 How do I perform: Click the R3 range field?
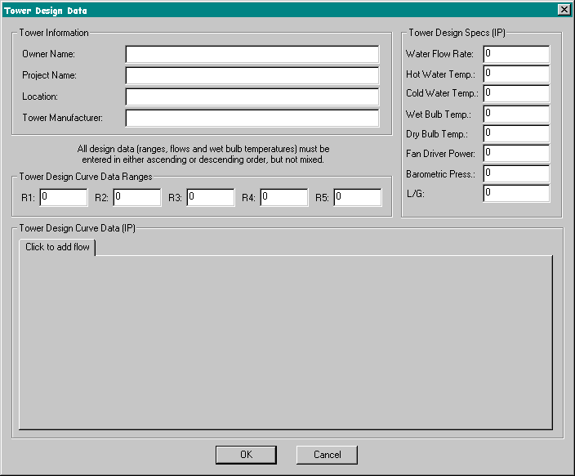click(210, 197)
